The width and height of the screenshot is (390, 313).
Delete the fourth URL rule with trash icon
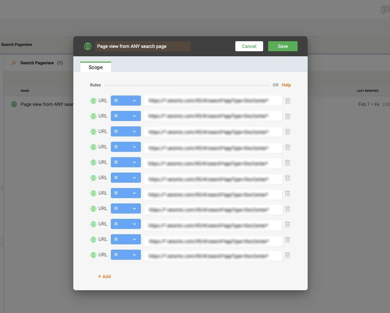(x=288, y=147)
